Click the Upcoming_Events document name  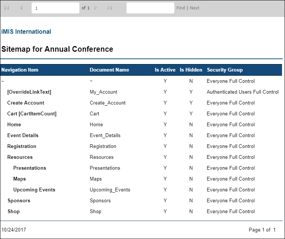click(x=110, y=190)
